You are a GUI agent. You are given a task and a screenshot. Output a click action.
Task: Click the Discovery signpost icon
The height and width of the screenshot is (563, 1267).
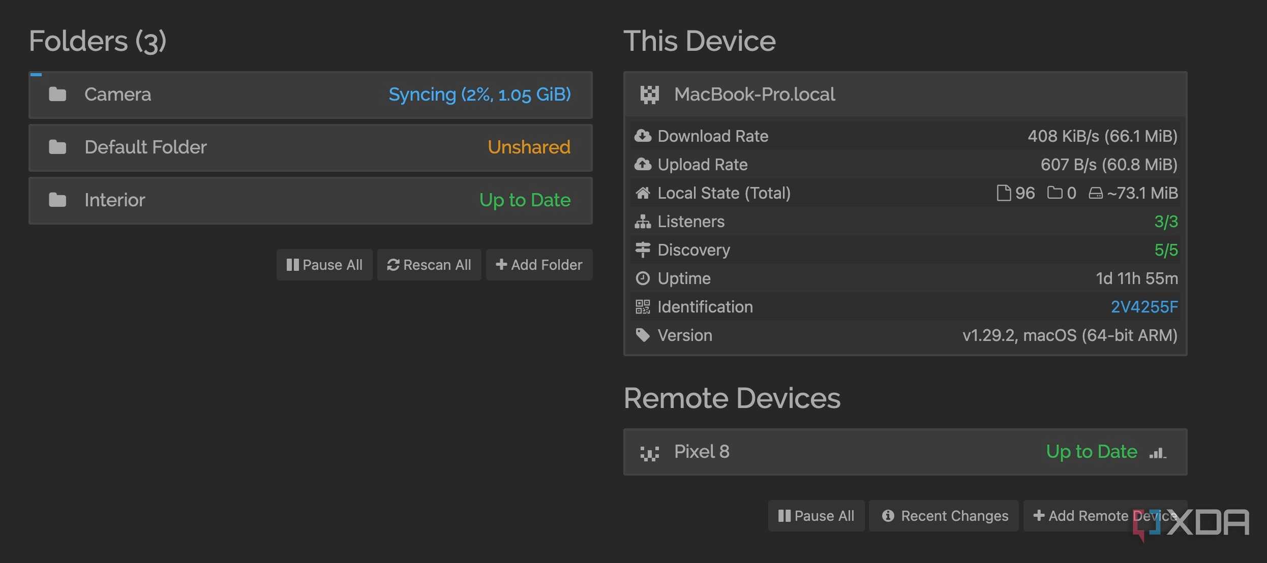643,249
